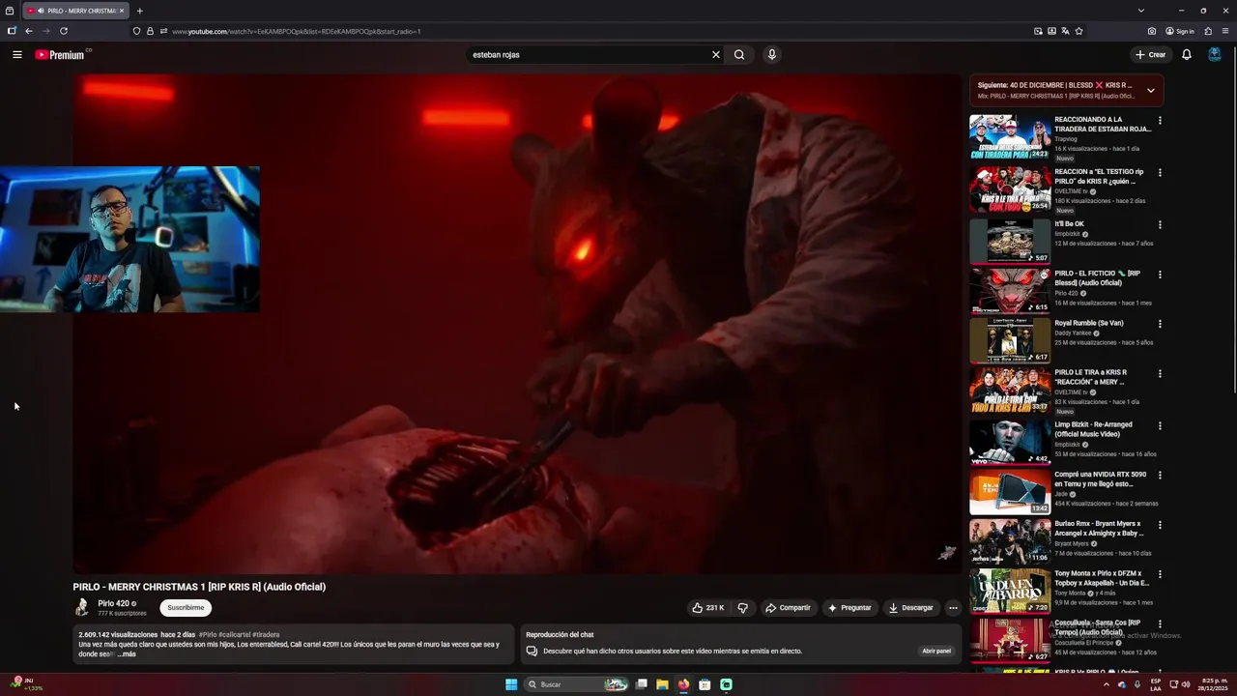Like the video with 231 K likes
Viewport: 1237px width, 696px height.
point(708,608)
